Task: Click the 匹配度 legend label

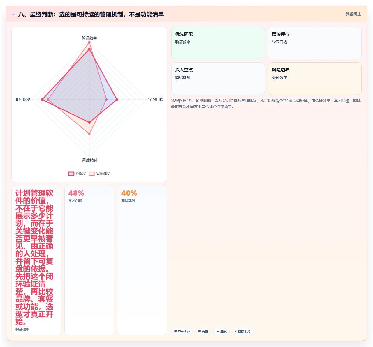Action: 81,173
